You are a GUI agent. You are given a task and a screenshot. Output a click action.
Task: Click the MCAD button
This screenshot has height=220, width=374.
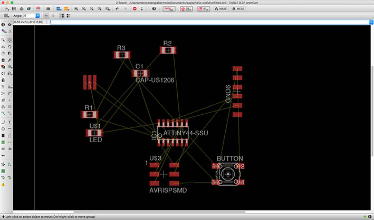pos(238,9)
